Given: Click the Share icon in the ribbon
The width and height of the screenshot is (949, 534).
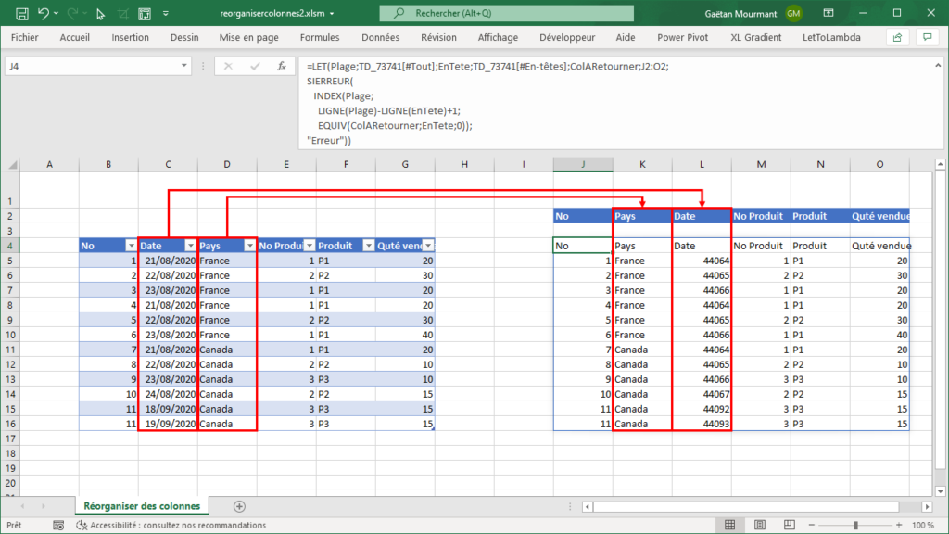Looking at the screenshot, I should tap(896, 38).
